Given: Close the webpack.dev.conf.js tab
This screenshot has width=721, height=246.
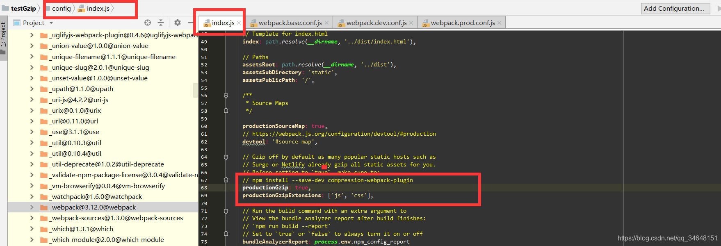Looking at the screenshot, I should [x=411, y=23].
